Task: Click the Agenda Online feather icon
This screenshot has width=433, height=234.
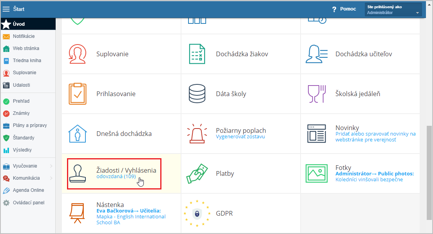Action: [x=6, y=191]
